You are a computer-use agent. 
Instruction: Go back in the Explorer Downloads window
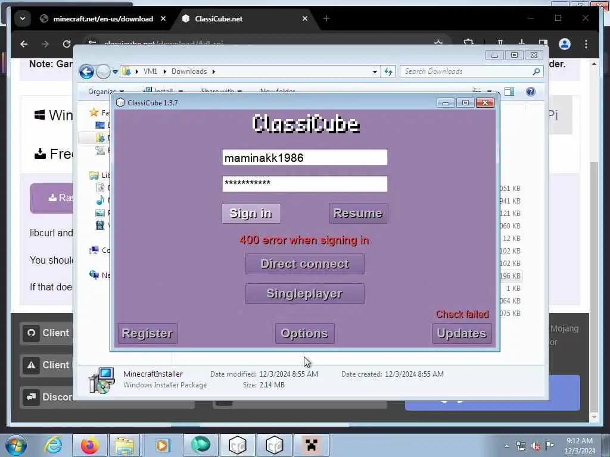pyautogui.click(x=86, y=71)
